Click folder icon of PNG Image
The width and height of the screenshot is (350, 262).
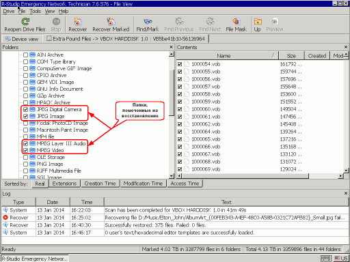click(x=33, y=164)
